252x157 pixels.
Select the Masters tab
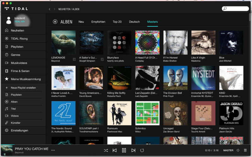pos(152,22)
